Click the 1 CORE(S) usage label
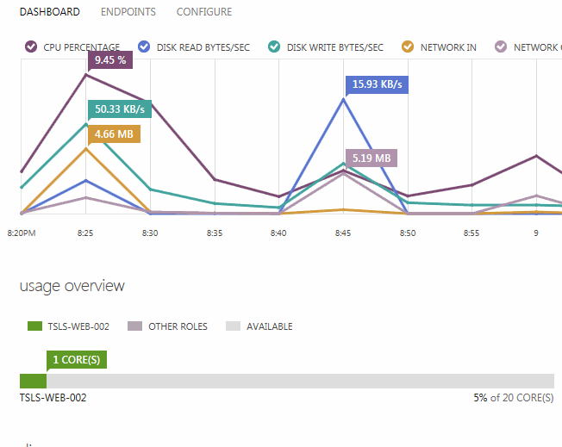 tap(78, 359)
